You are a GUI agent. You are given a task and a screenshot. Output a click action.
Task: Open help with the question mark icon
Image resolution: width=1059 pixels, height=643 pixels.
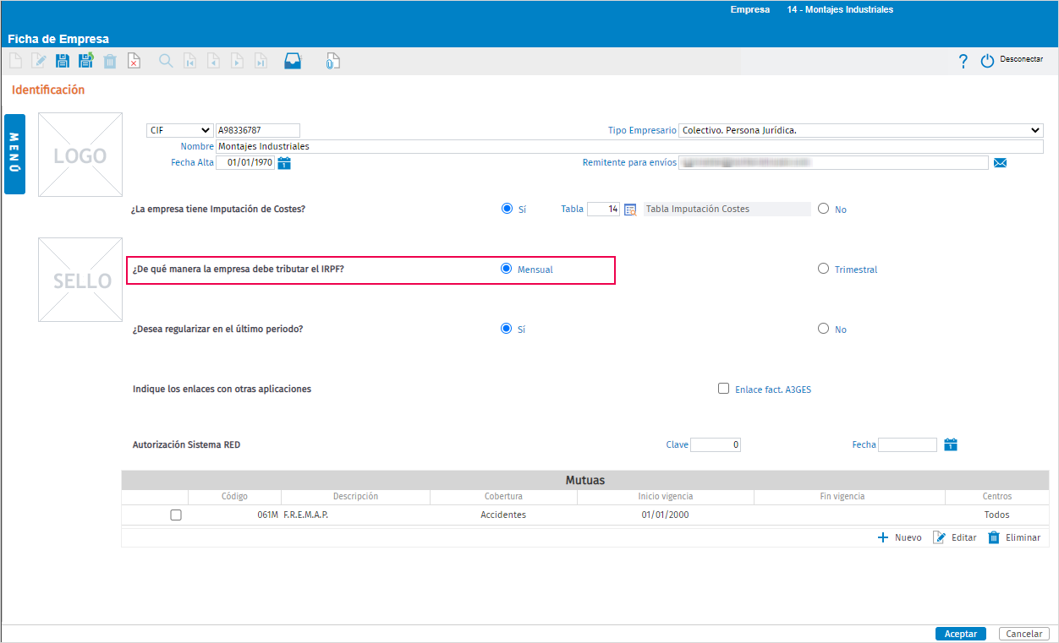(x=963, y=61)
